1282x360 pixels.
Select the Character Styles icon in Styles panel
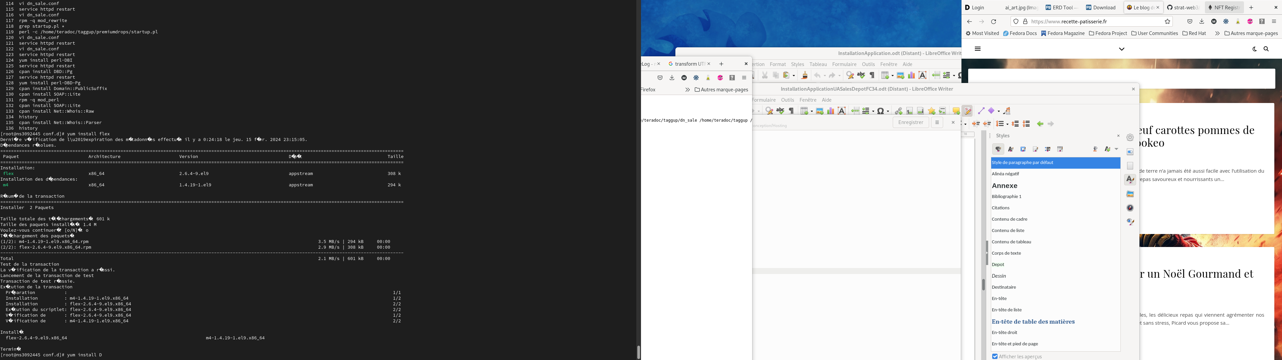coord(1011,149)
